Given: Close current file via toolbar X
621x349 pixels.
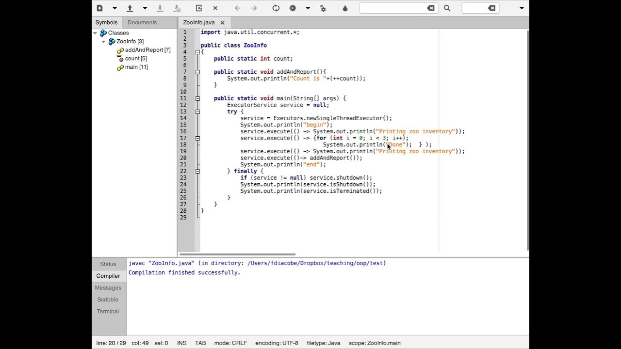Looking at the screenshot, I should [215, 8].
